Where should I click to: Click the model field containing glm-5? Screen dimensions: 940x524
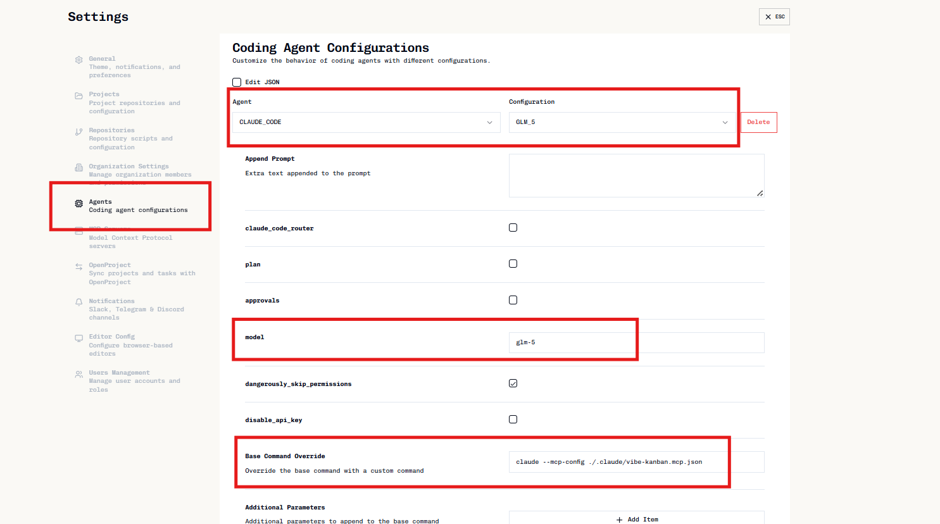[637, 342]
